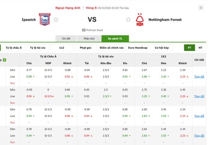208x145 pixels.
Task: Click the Ipswich team crest
Action: [45, 19]
